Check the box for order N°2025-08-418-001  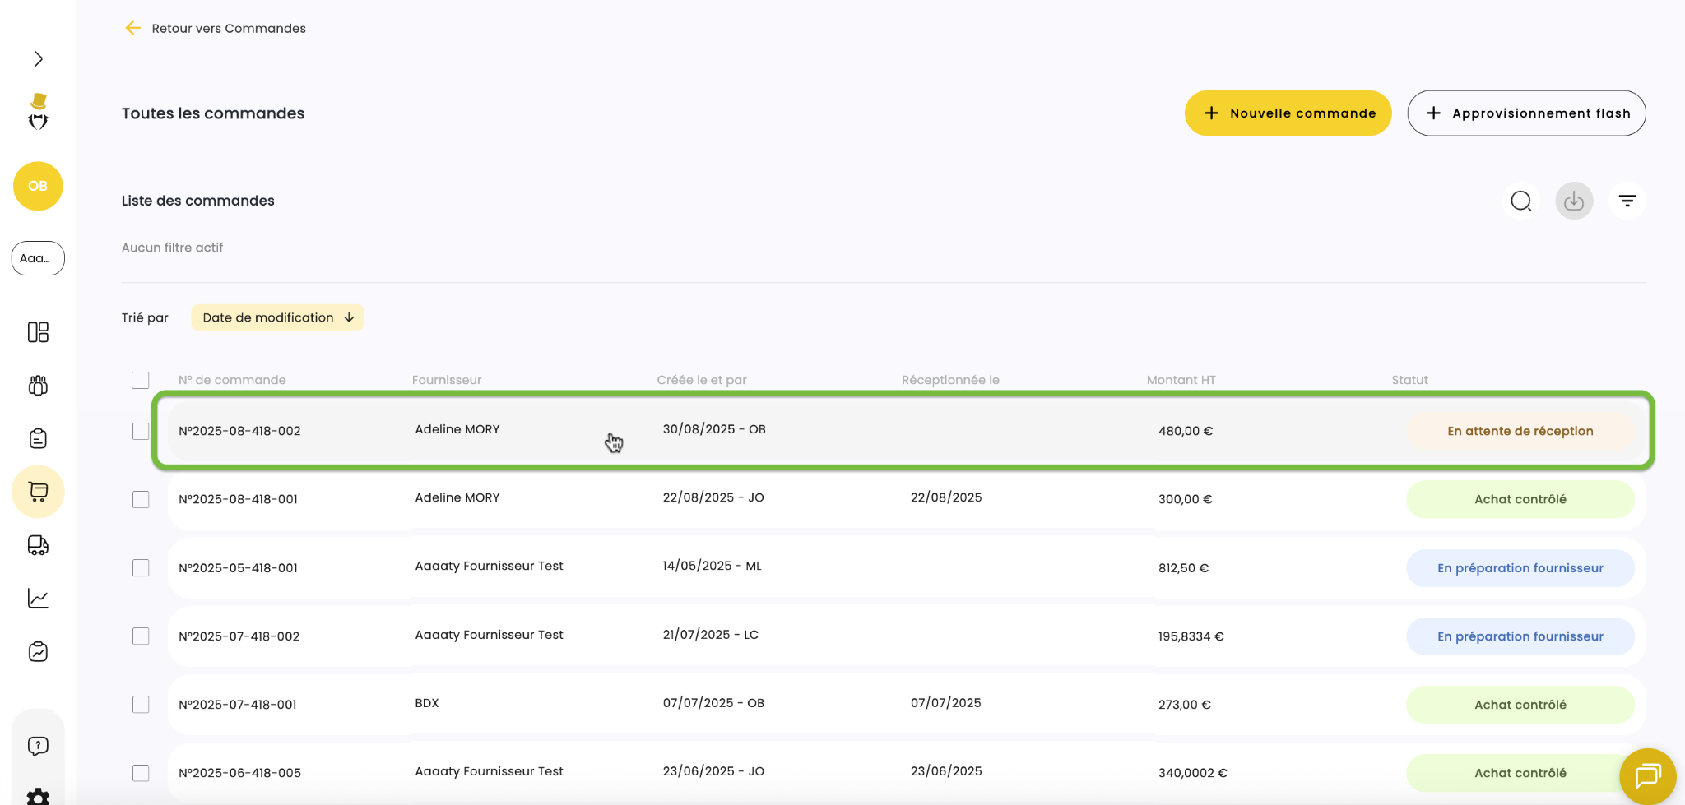141,499
